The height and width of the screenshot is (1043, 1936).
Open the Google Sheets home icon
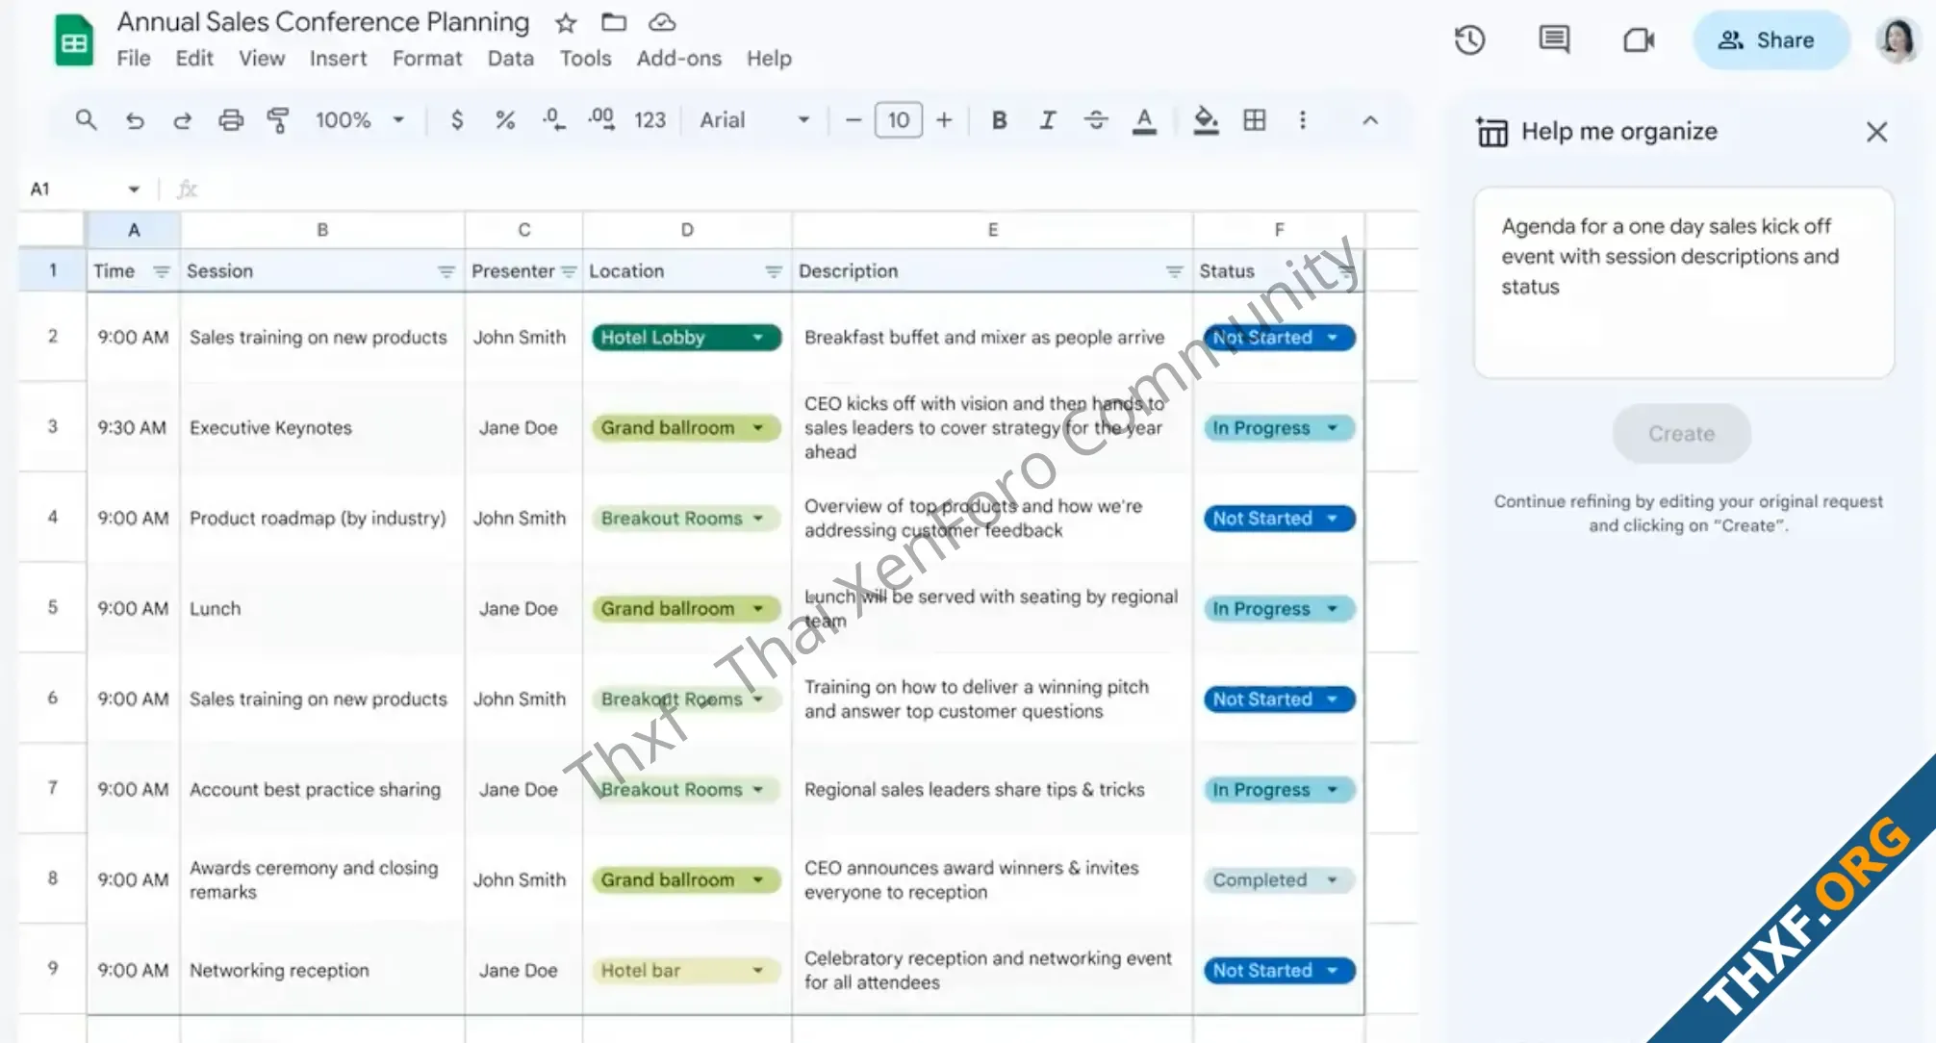(x=74, y=41)
